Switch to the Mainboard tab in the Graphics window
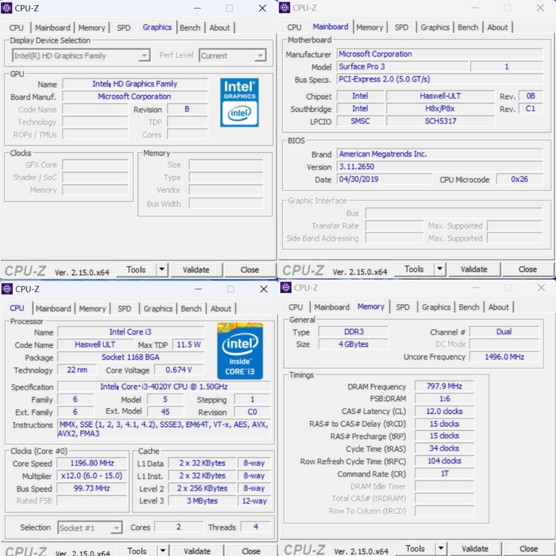The height and width of the screenshot is (556, 556). [52, 28]
